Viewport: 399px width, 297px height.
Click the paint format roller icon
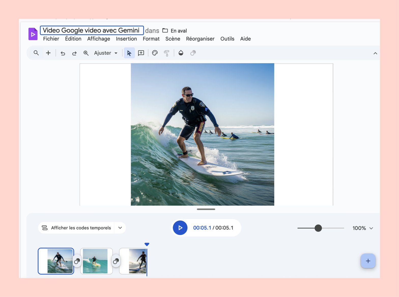click(167, 53)
